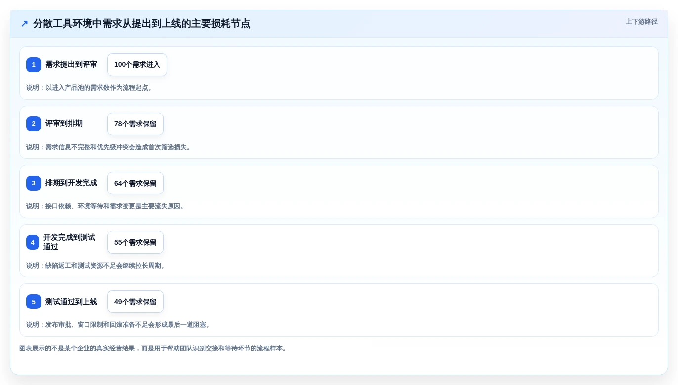Image resolution: width=678 pixels, height=385 pixels.
Task: Click the step 5 number badge
Action: (34, 302)
